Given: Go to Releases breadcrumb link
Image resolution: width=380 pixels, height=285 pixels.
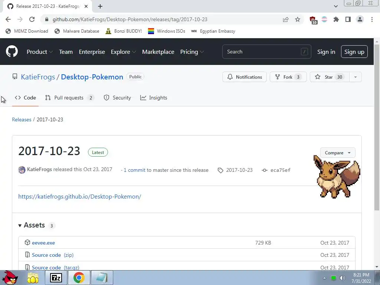Looking at the screenshot, I should point(22,119).
